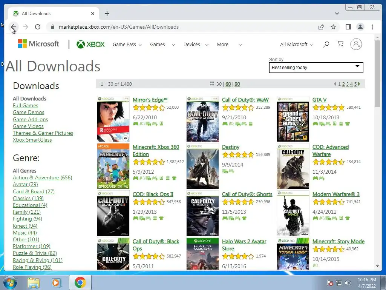The height and width of the screenshot is (290, 386).
Task: Open the share page icon in address bar
Action: click(321, 27)
